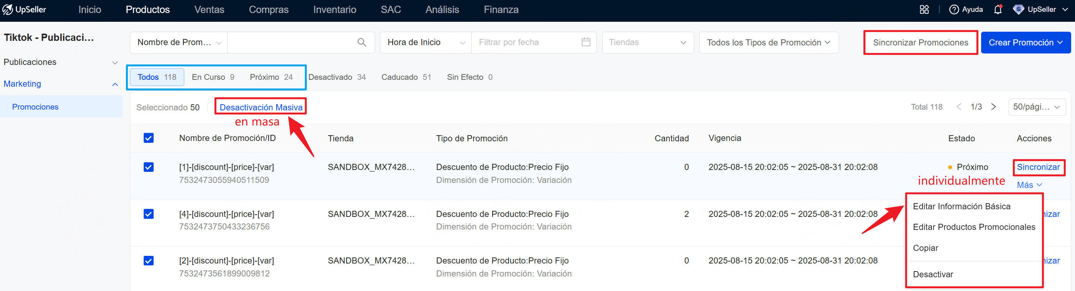Open the apps grid icon

coord(924,9)
